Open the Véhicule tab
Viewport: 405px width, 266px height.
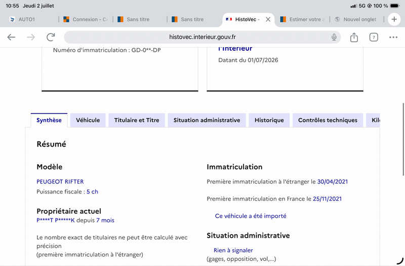coord(88,120)
